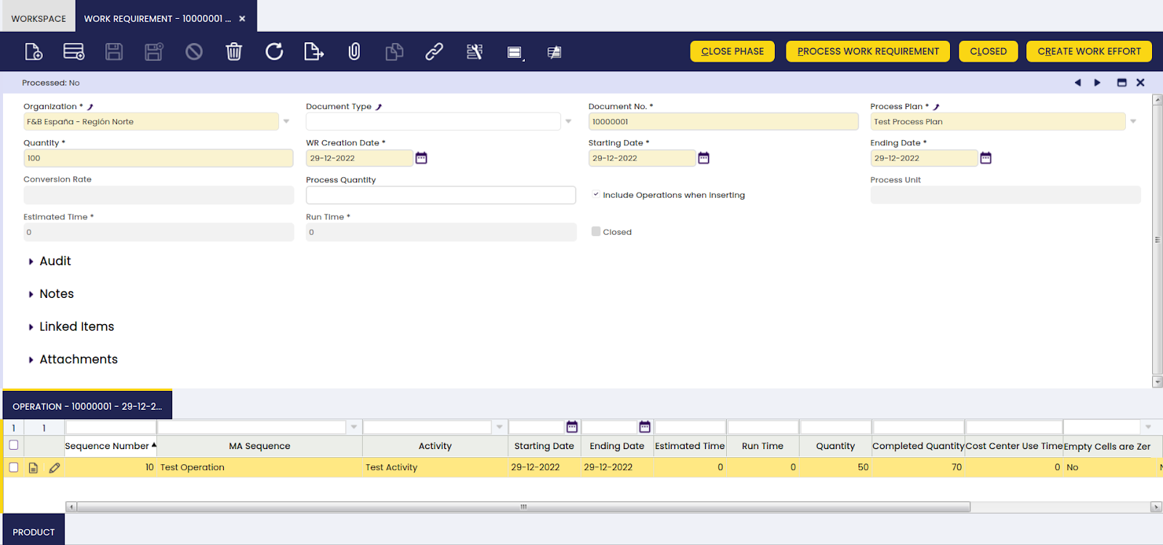Click the Create Work Effort button
The image size is (1163, 545).
(1089, 52)
